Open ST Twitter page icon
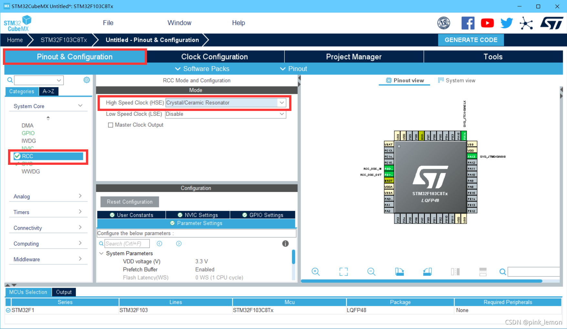Viewport: 567px width, 329px height. click(507, 23)
